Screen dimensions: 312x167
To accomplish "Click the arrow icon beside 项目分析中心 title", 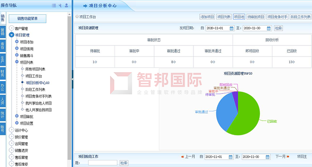I will click(85, 6).
